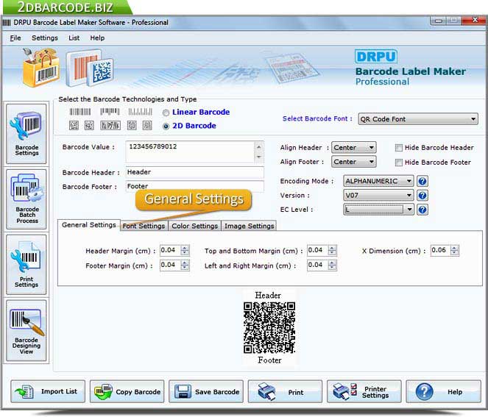Switch to Barcode Designing View
This screenshot has height=417, width=488.
26,330
